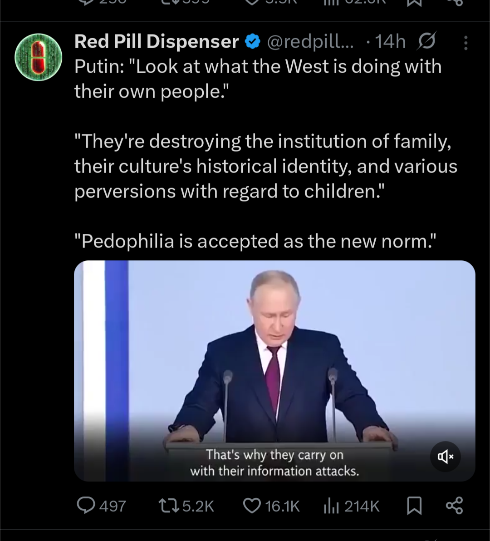
Task: Play the Putin speech video
Action: point(274,371)
